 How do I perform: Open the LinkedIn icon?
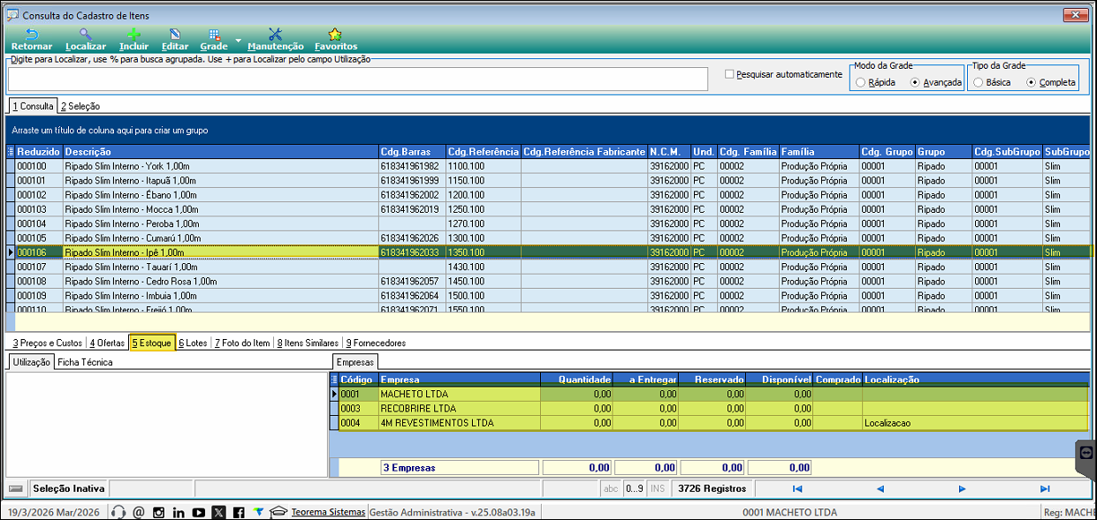point(179,512)
